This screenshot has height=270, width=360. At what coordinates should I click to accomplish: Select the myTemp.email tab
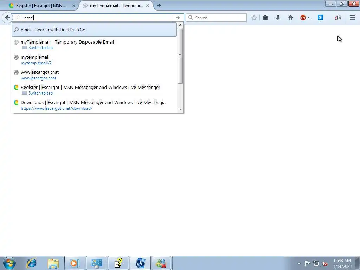116,6
